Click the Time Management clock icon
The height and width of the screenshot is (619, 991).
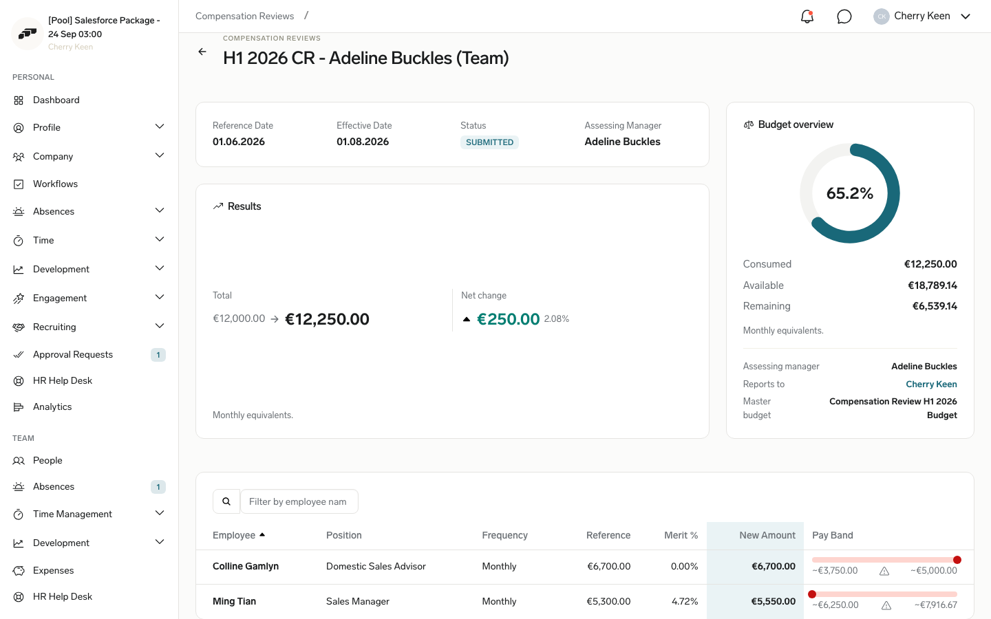pyautogui.click(x=19, y=514)
